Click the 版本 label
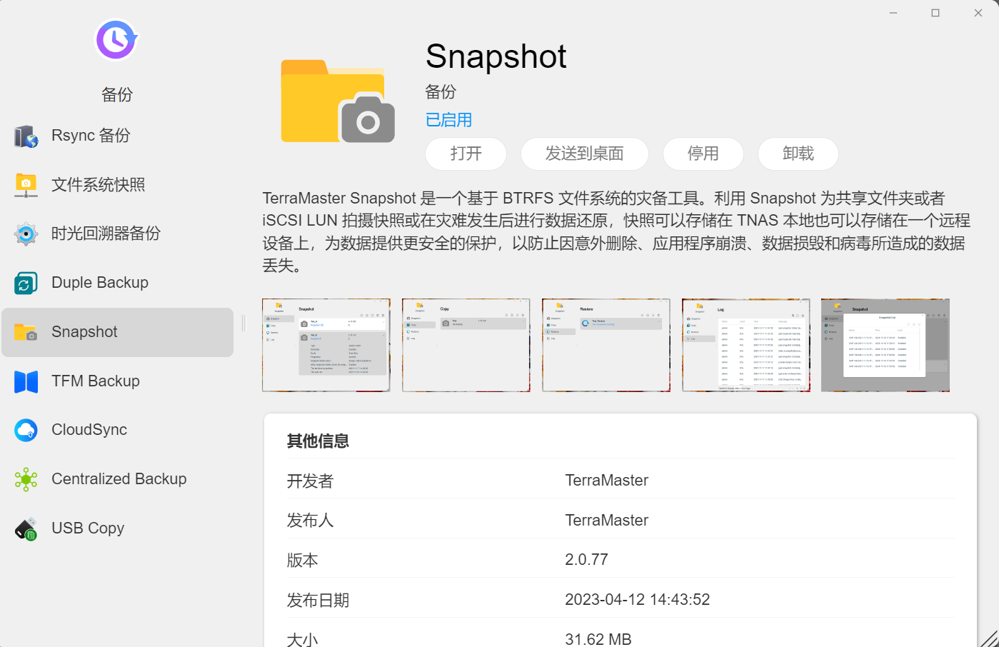Screen dimensions: 999x647 302,560
